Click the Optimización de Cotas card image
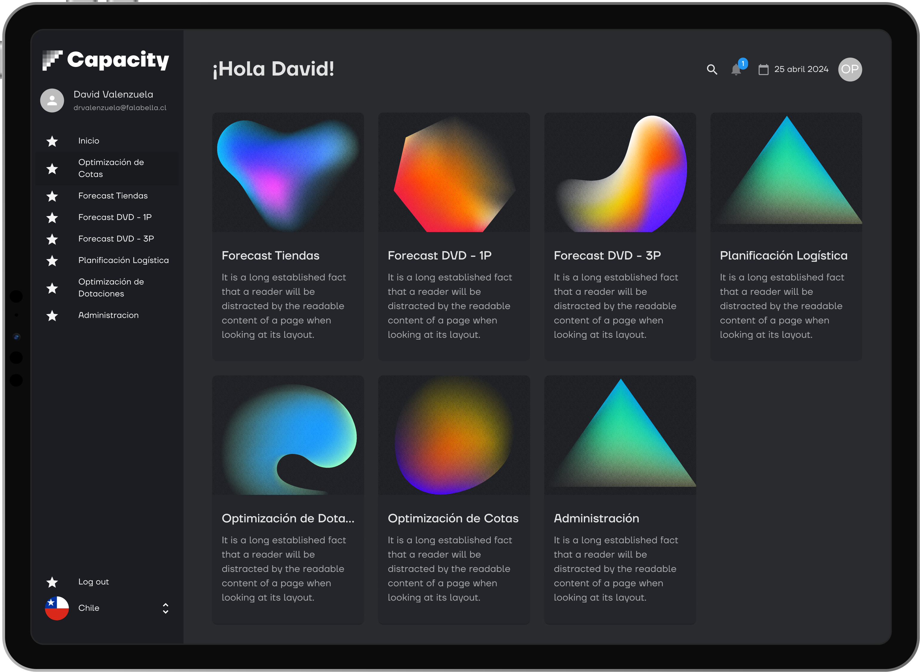Viewport: 920px width, 672px height. pyautogui.click(x=454, y=435)
